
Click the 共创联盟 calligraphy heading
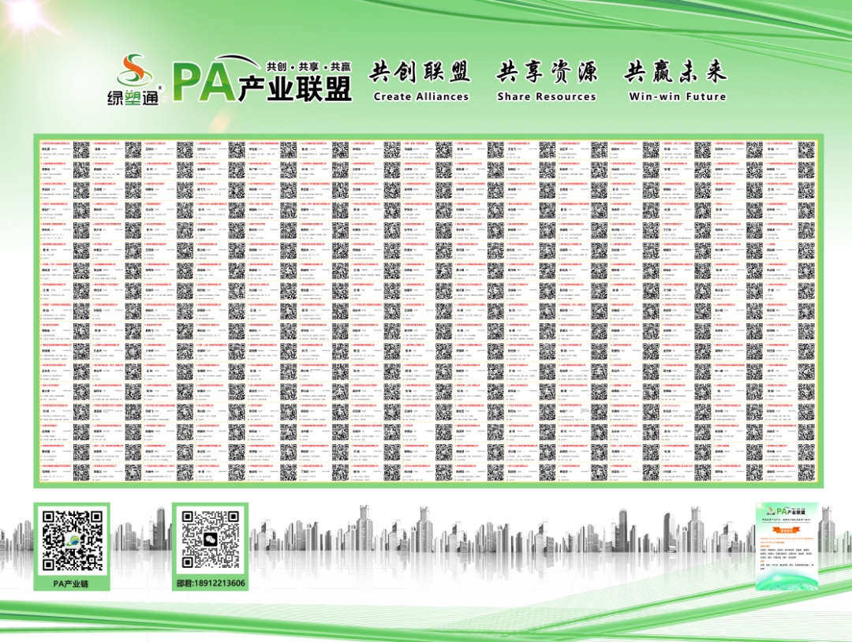pos(420,72)
